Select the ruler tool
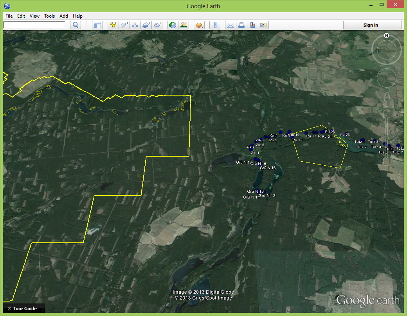Viewport: 407px width, 316px height. click(214, 25)
